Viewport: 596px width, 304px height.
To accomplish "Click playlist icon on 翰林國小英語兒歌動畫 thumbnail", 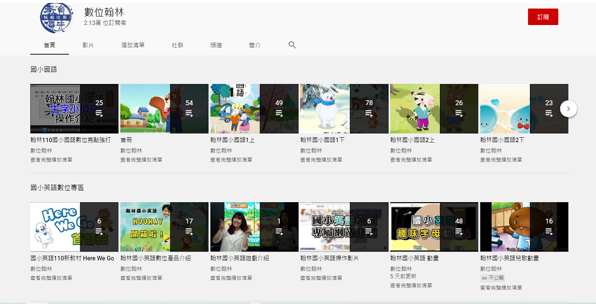I will click(549, 231).
